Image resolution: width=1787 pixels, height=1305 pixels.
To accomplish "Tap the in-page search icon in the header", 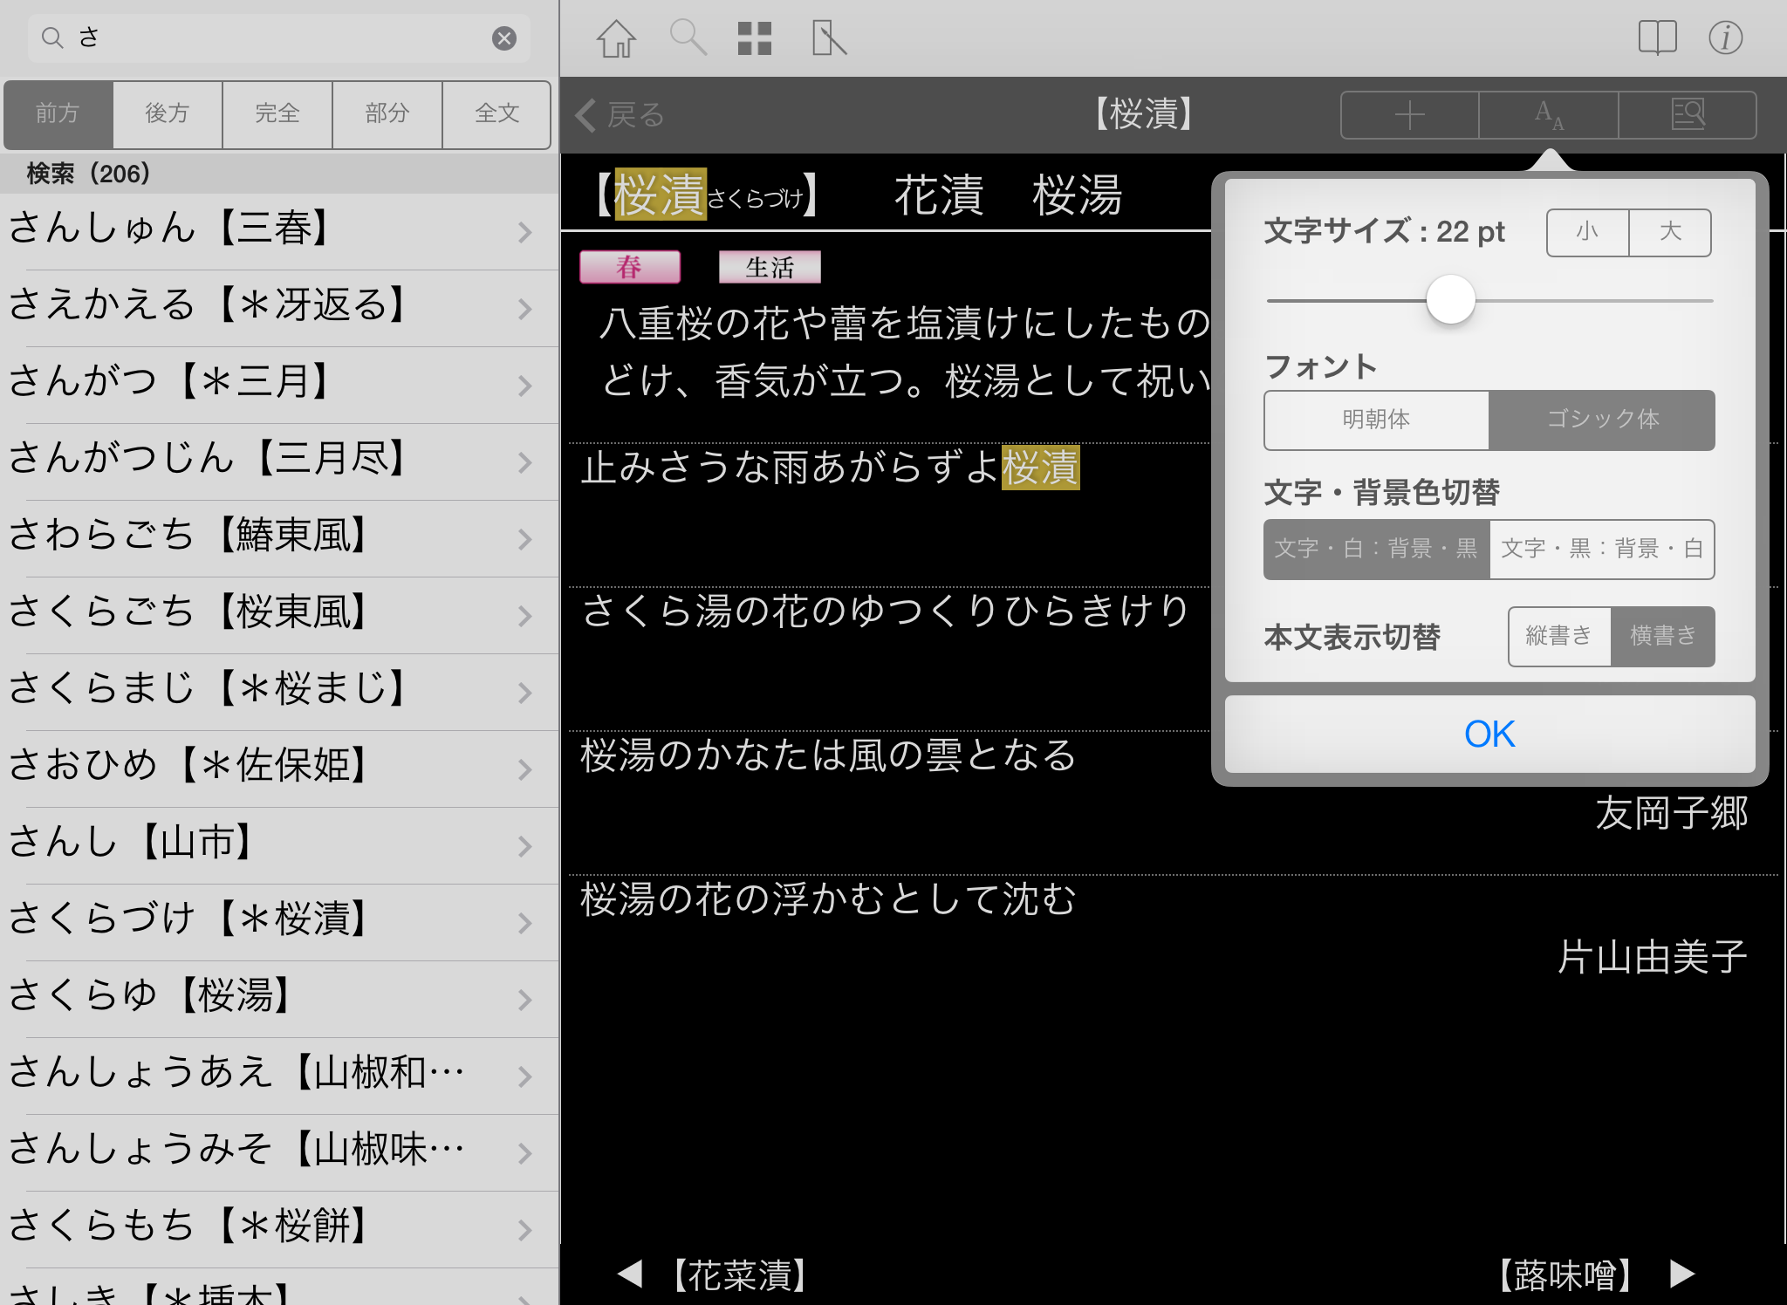I will [x=1688, y=115].
